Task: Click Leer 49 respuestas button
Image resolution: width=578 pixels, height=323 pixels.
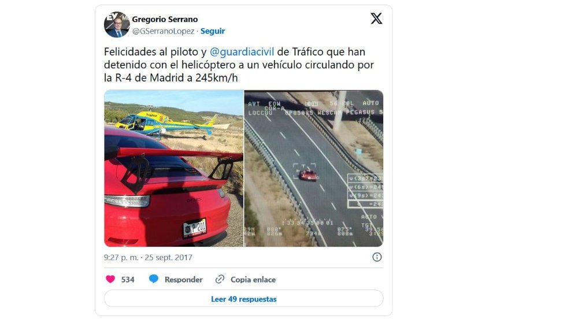Action: coord(244,299)
